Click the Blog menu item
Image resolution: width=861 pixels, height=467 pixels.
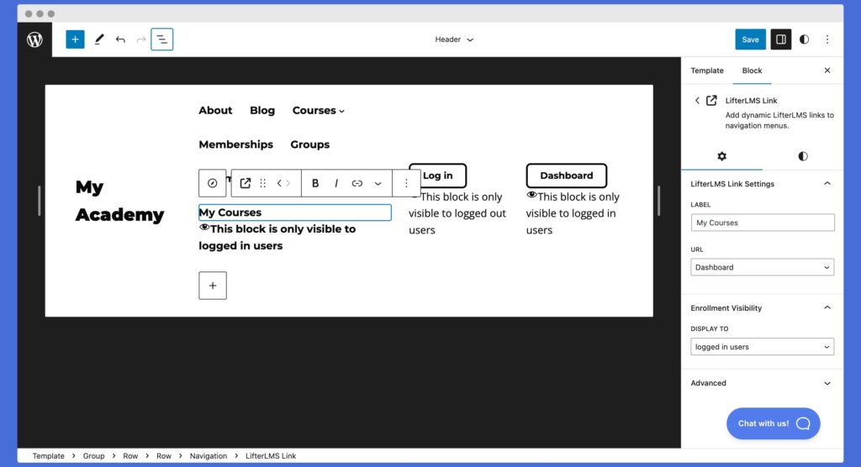coord(262,110)
